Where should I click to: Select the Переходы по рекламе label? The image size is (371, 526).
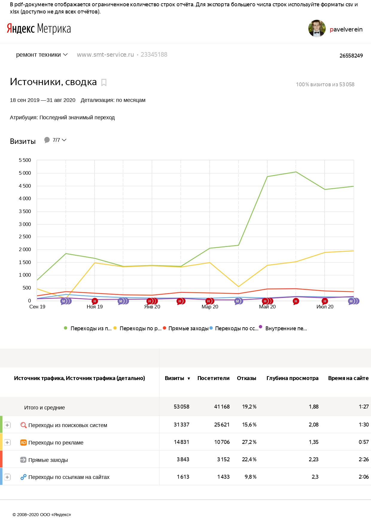(x=56, y=443)
